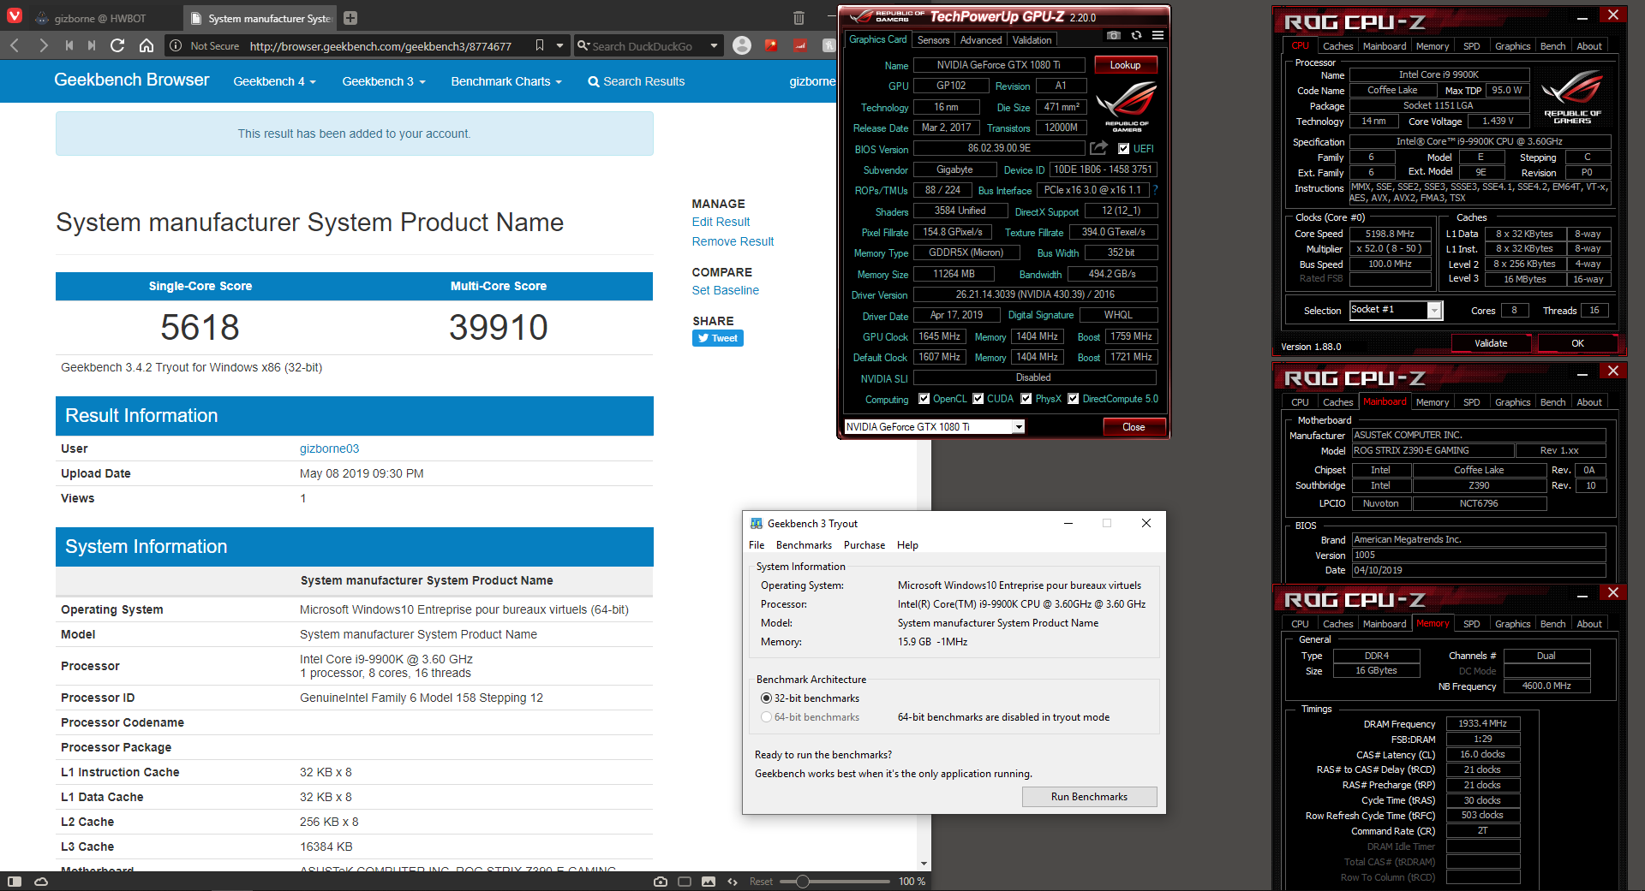Open Search Results in Geekbench navbar
This screenshot has height=891, width=1645.
637,81
